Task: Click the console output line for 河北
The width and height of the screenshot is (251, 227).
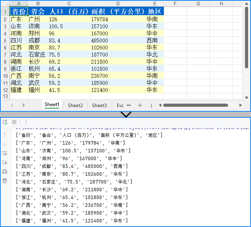Action: [x=74, y=182]
